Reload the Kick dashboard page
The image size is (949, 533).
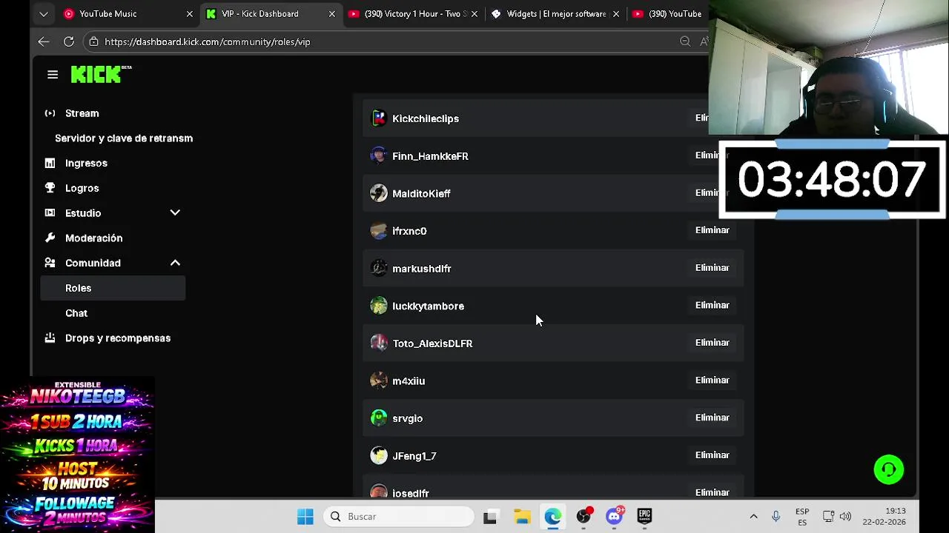pos(68,41)
